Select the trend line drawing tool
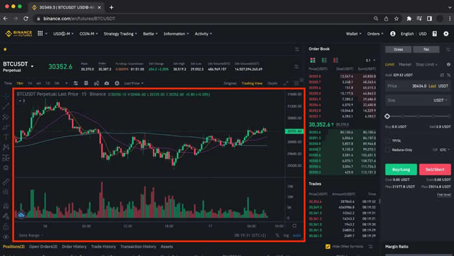 (6, 106)
